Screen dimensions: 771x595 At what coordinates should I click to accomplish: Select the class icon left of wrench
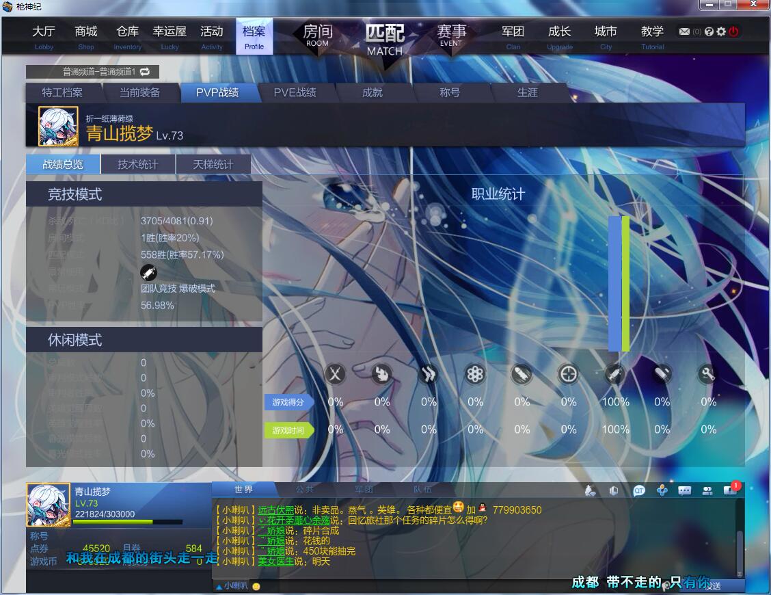pos(662,375)
